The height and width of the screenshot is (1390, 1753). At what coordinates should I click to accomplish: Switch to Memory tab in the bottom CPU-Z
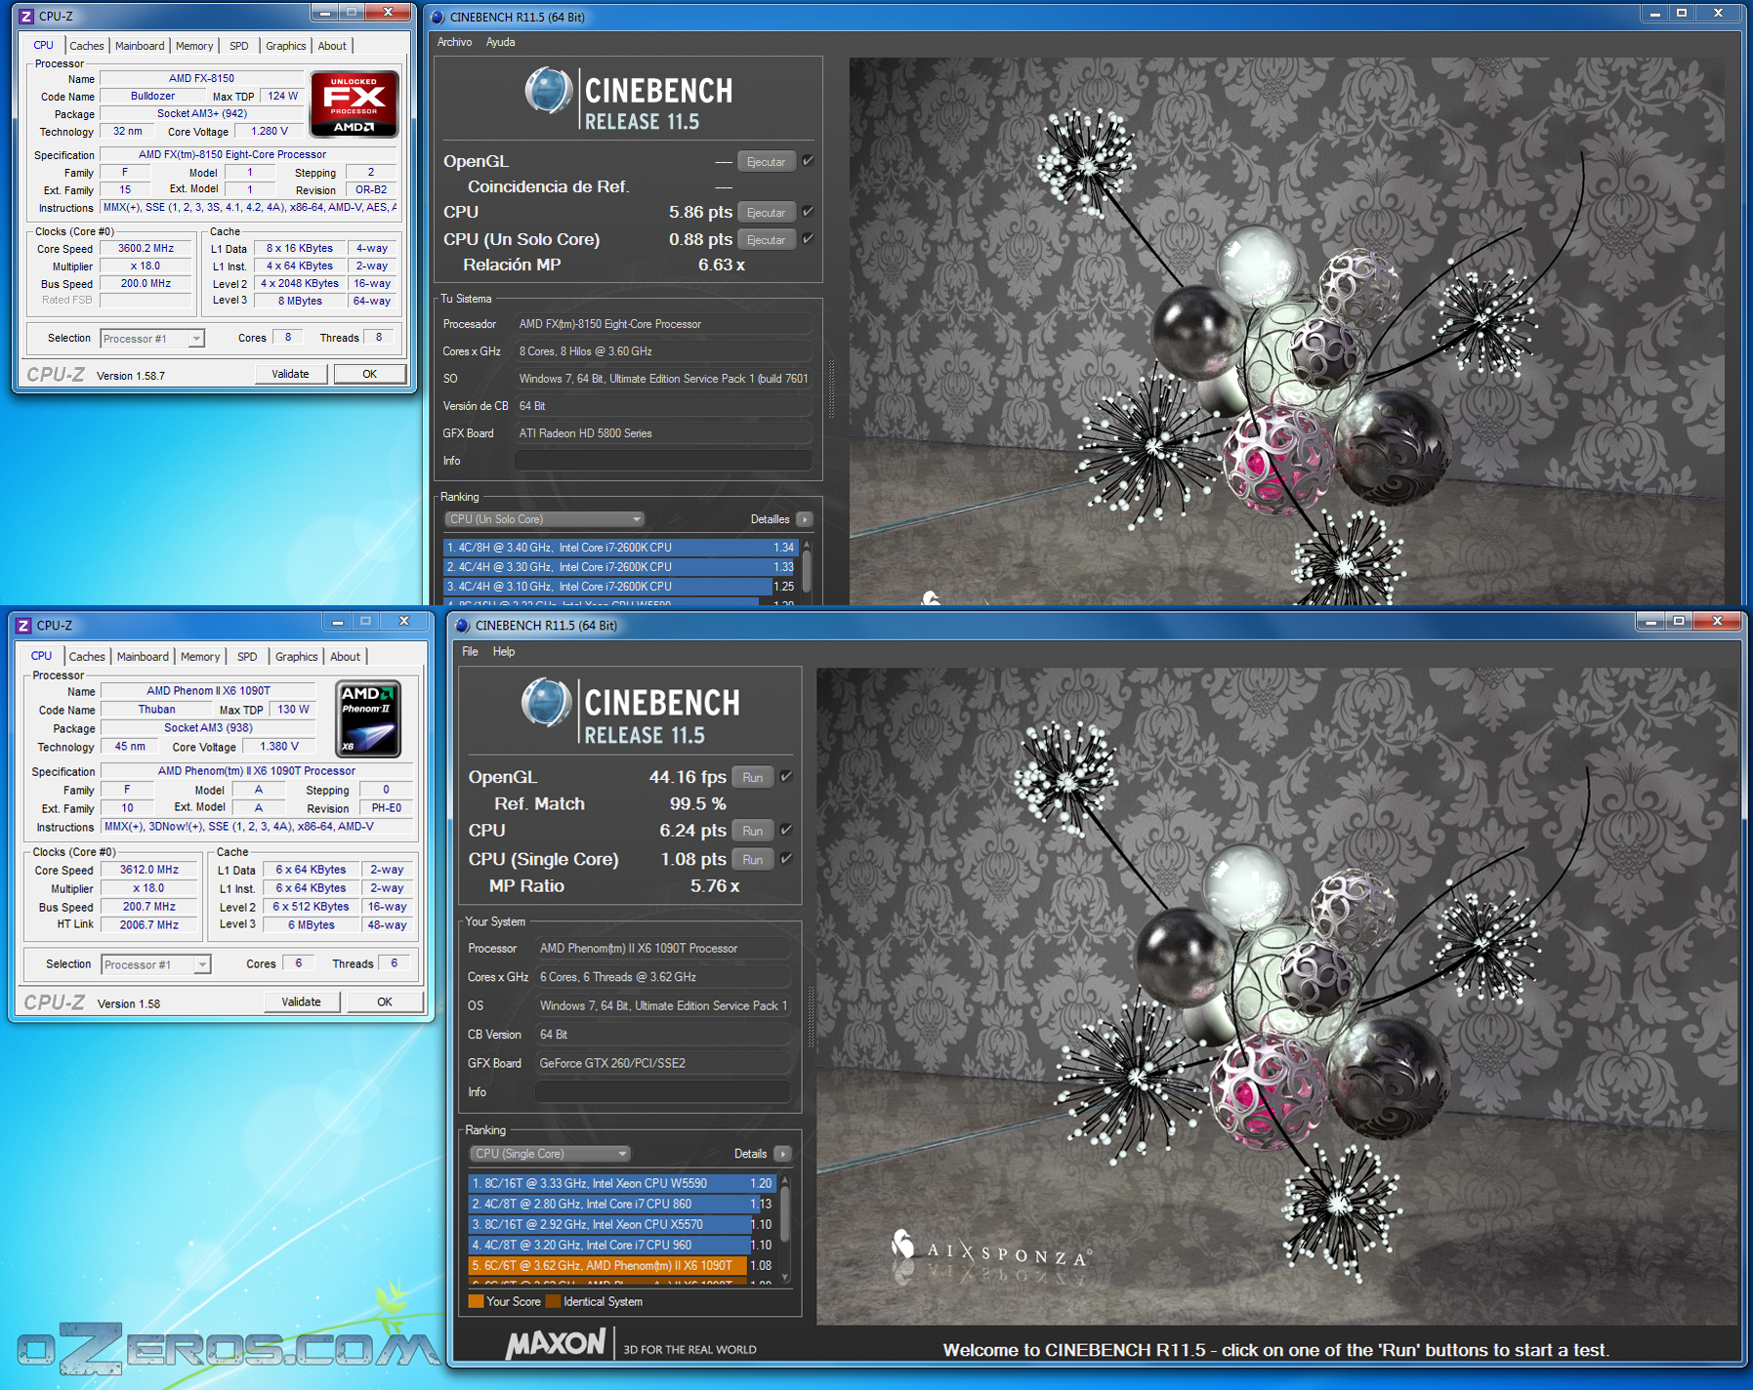[200, 657]
